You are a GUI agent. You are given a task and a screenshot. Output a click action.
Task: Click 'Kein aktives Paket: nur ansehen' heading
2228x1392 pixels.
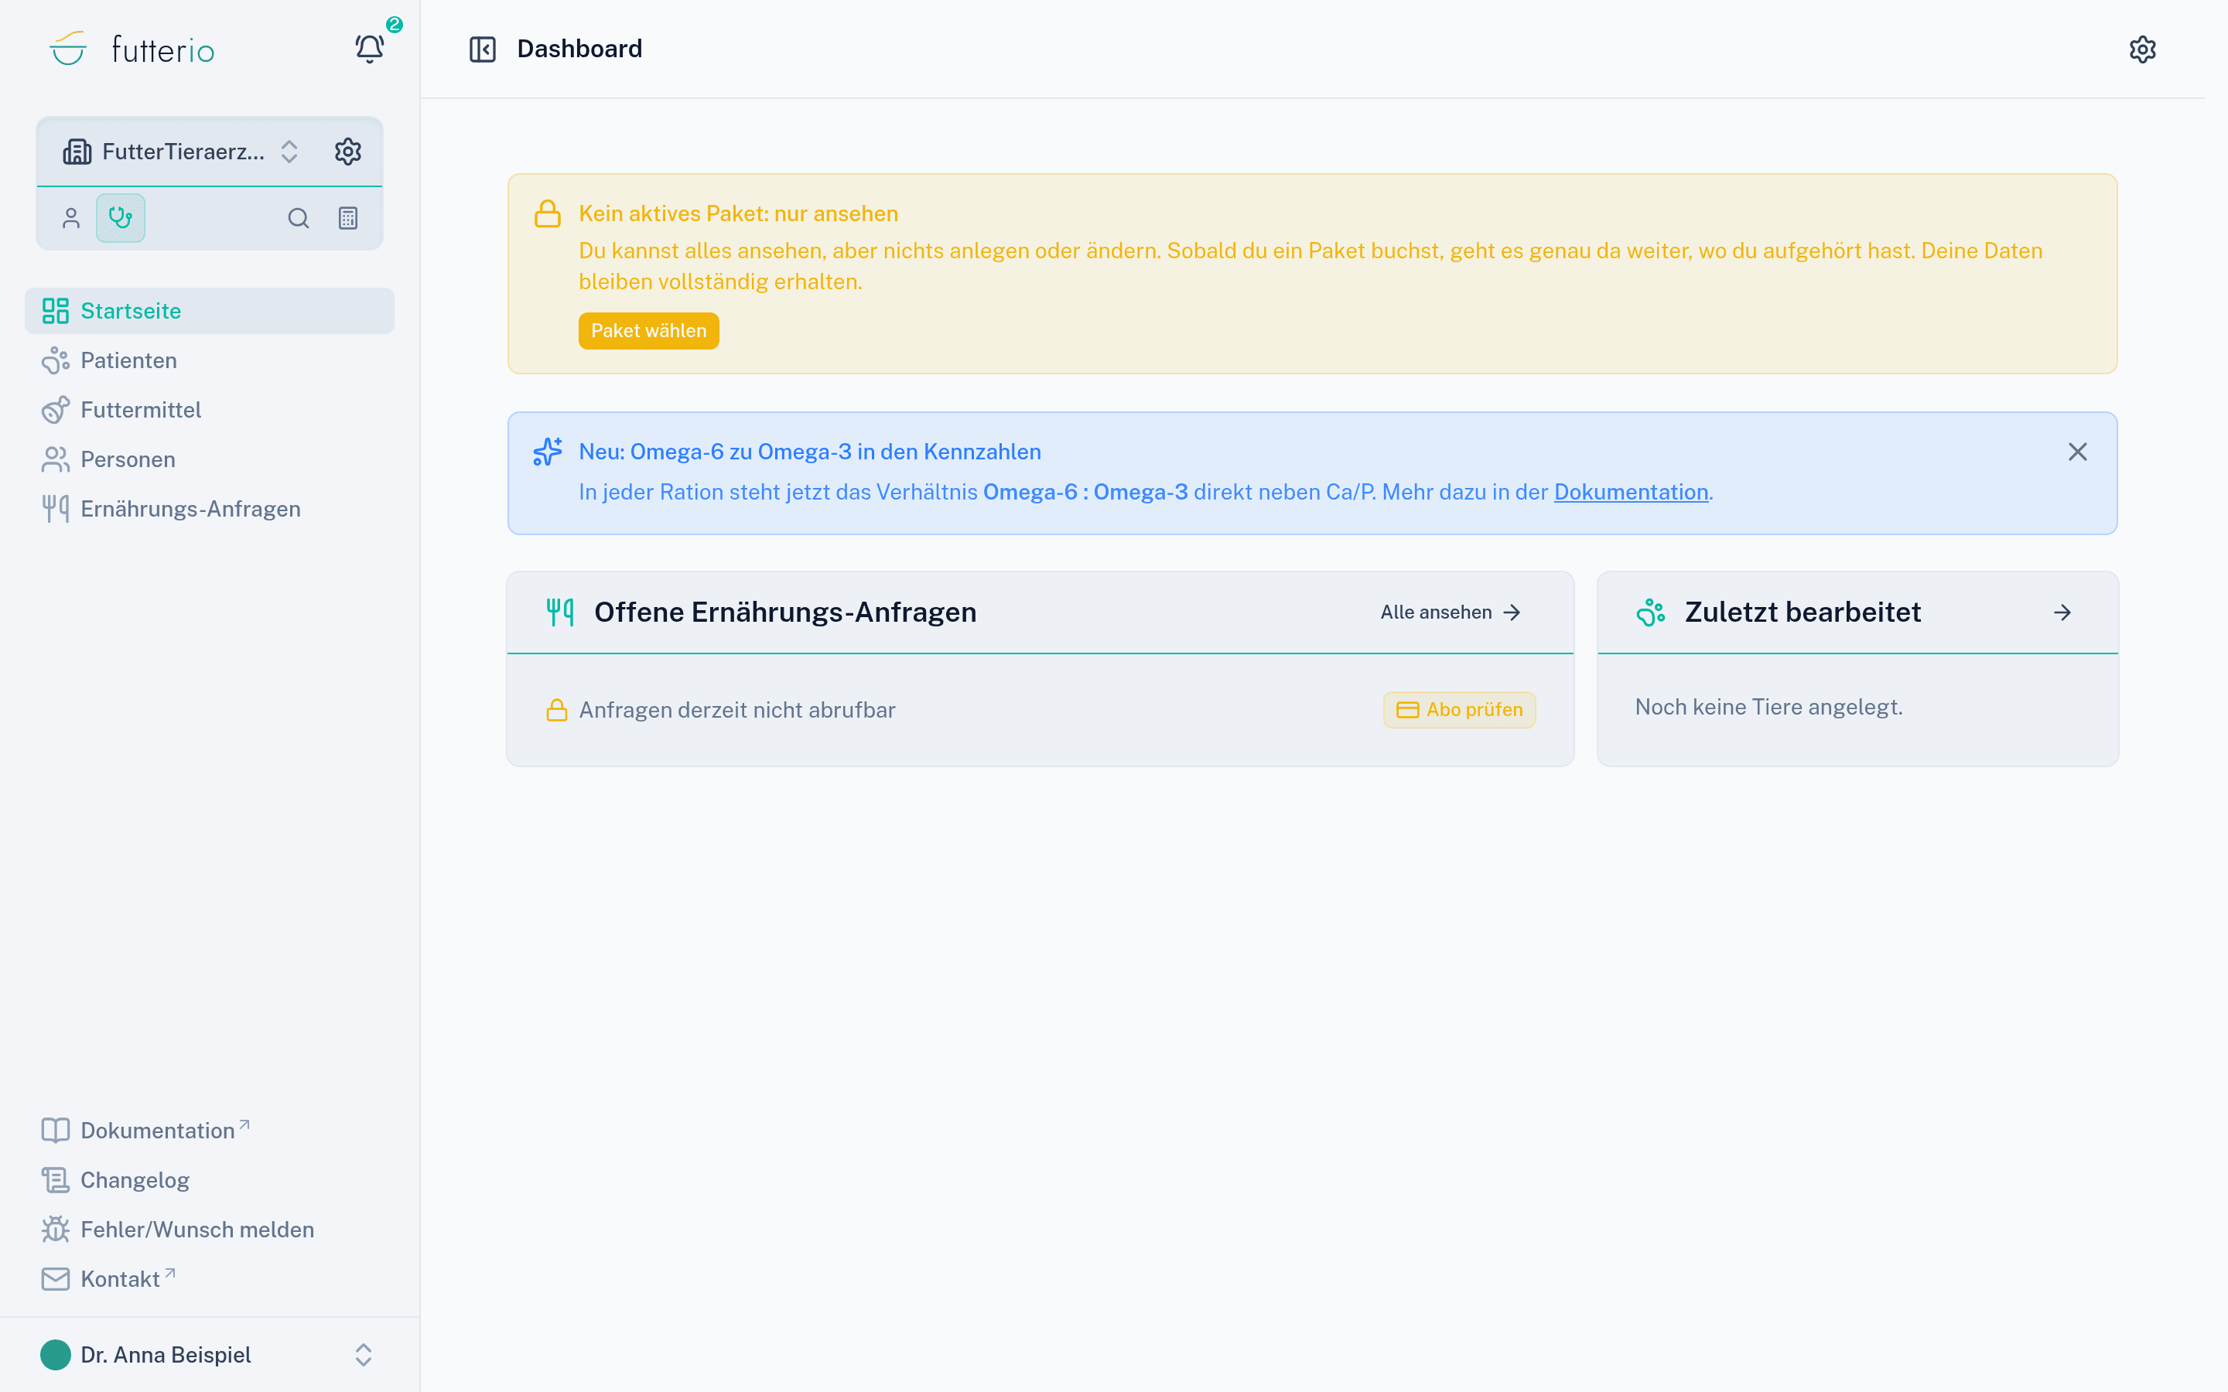coord(738,213)
